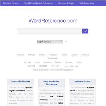Open the Language Forums menu
106x106 pixels.
coord(11,3)
